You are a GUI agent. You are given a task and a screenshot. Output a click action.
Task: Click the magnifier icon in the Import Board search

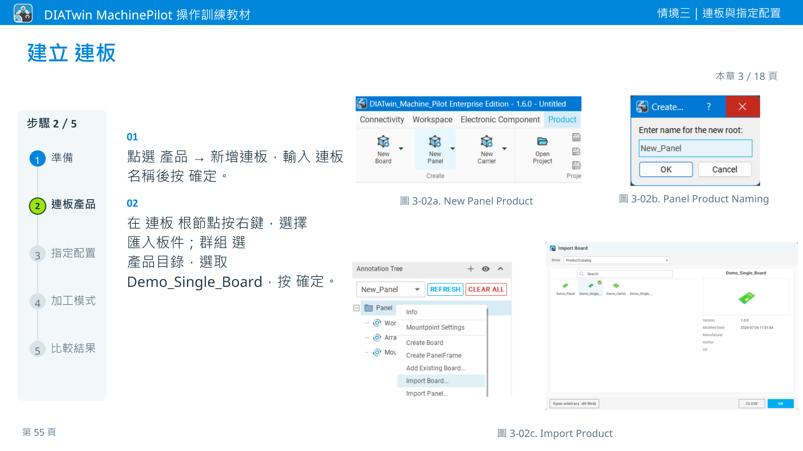pyautogui.click(x=582, y=274)
